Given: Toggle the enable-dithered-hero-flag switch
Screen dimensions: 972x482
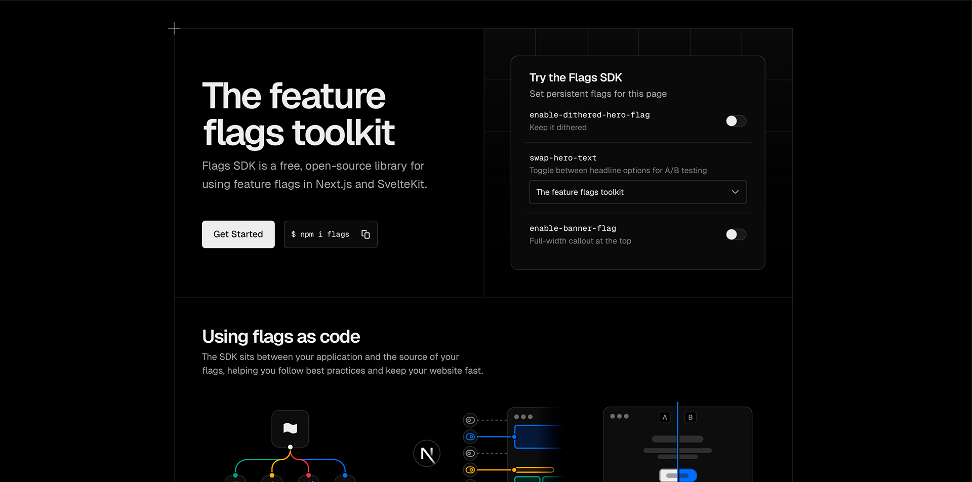Looking at the screenshot, I should pyautogui.click(x=736, y=120).
